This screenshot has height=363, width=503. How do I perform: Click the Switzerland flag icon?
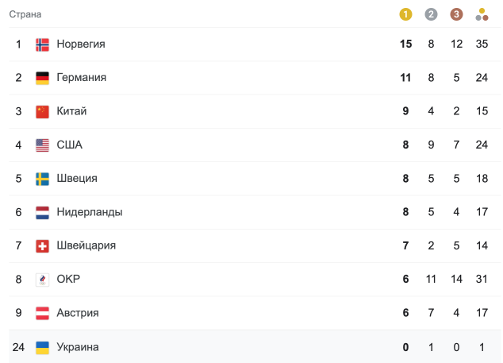(43, 245)
